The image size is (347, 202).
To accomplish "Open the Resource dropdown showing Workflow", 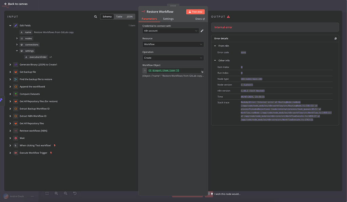I will click(173, 44).
